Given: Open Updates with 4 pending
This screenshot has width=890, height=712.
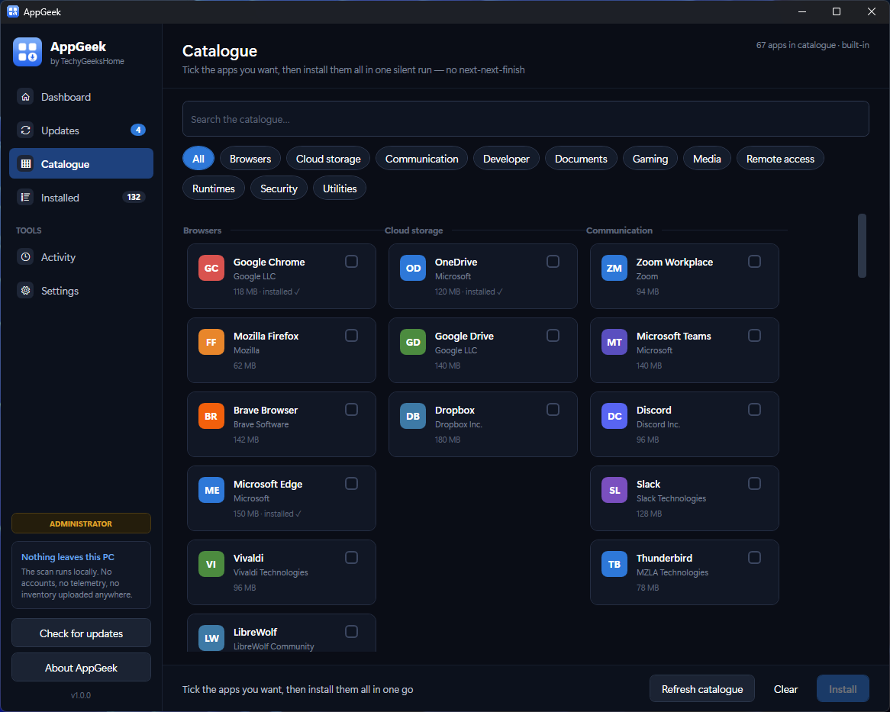Looking at the screenshot, I should pos(81,130).
